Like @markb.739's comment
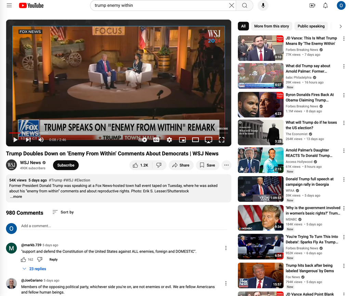The height and width of the screenshot is (296, 349). pyautogui.click(x=23, y=259)
